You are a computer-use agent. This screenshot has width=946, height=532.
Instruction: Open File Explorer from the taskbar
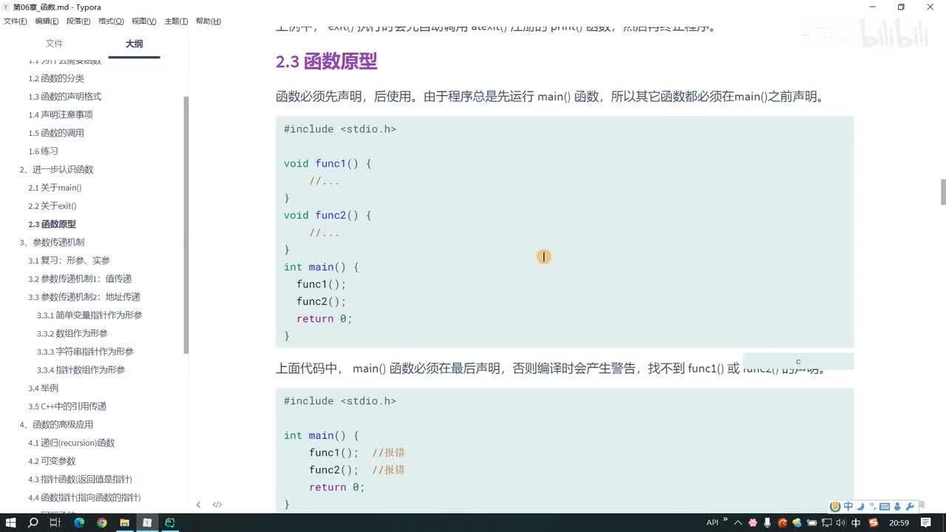click(125, 522)
